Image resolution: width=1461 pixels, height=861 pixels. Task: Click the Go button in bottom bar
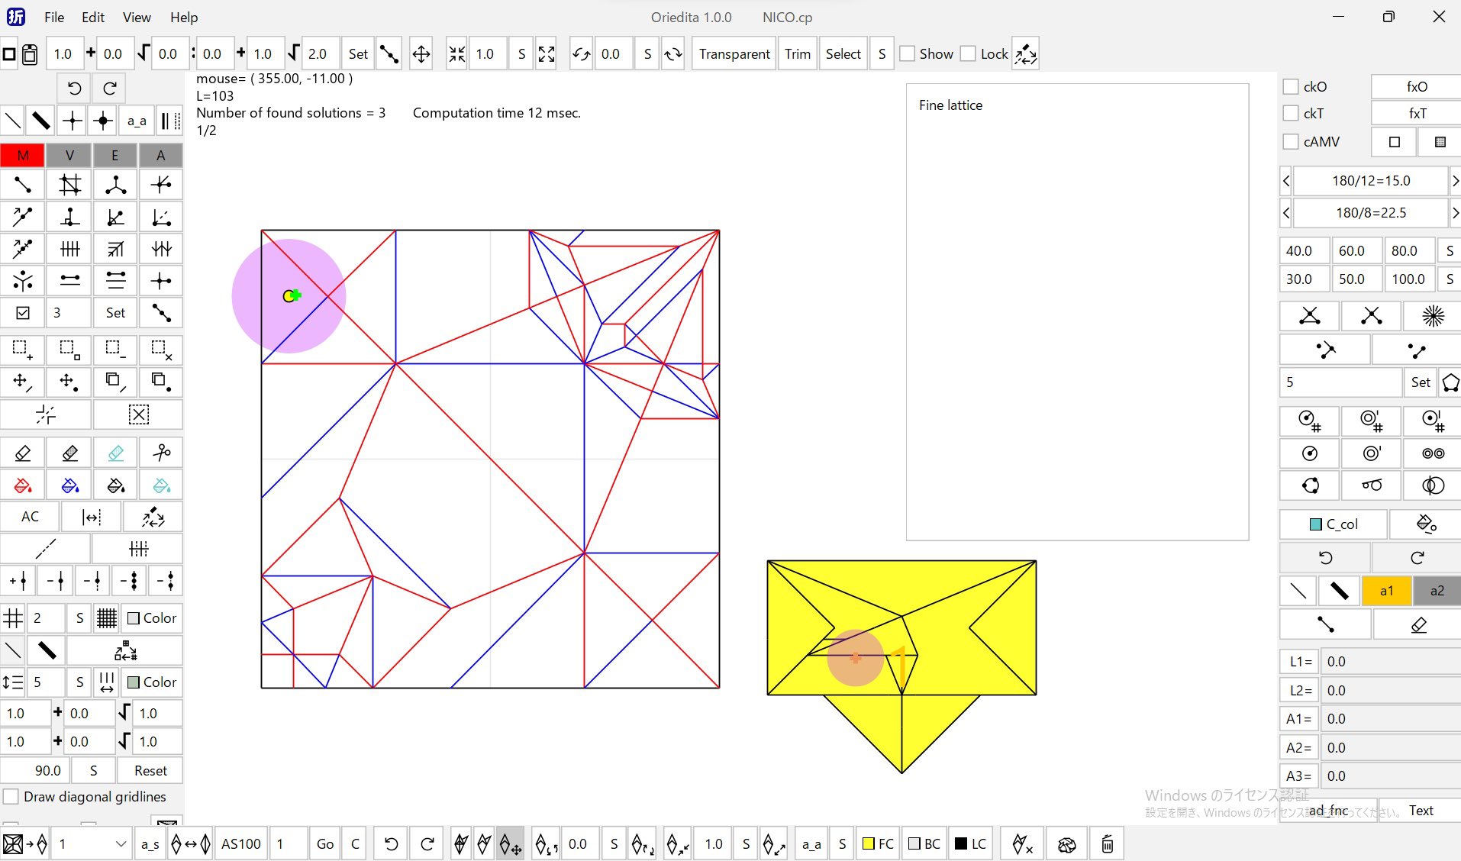[x=325, y=844]
